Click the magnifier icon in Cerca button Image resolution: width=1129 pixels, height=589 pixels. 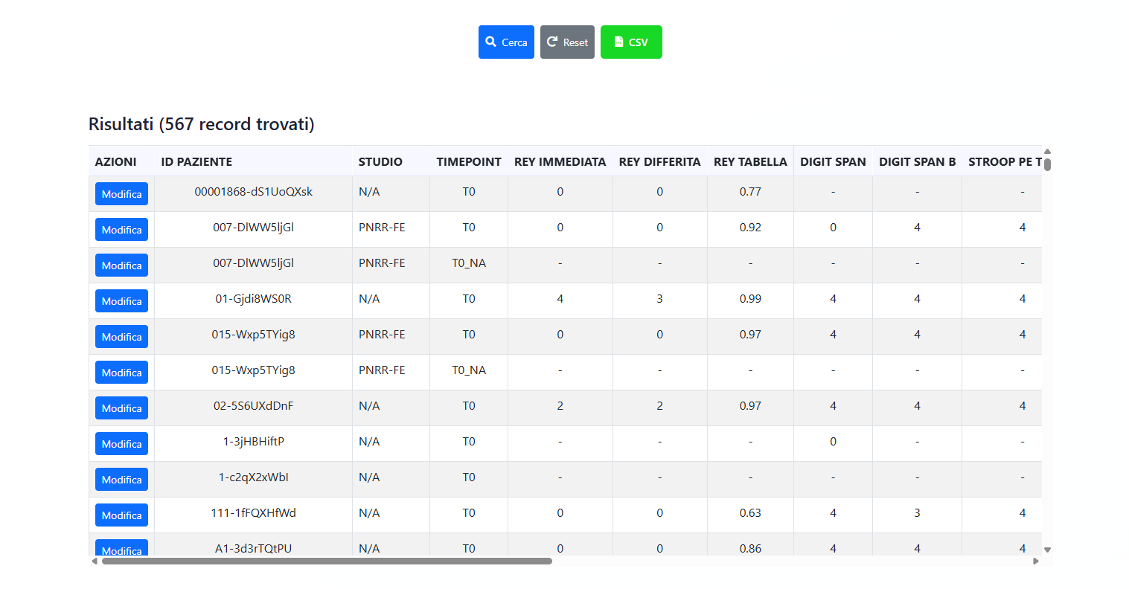pyautogui.click(x=491, y=42)
